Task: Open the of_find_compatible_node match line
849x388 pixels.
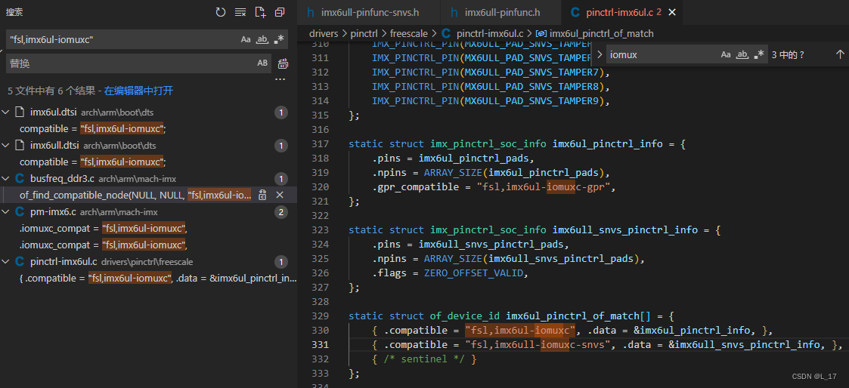Action: coord(135,195)
